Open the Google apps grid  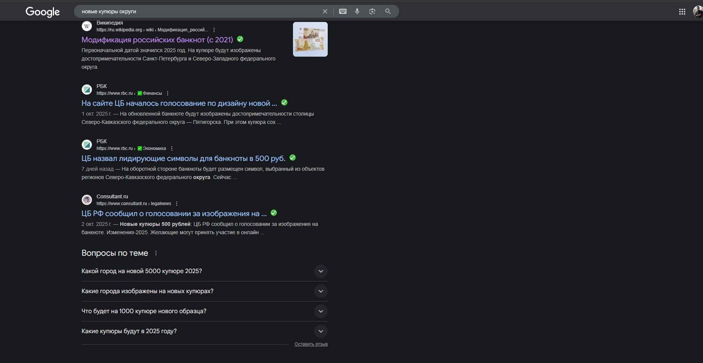(682, 12)
